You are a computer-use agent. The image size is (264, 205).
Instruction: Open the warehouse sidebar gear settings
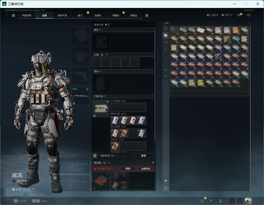[166, 76]
